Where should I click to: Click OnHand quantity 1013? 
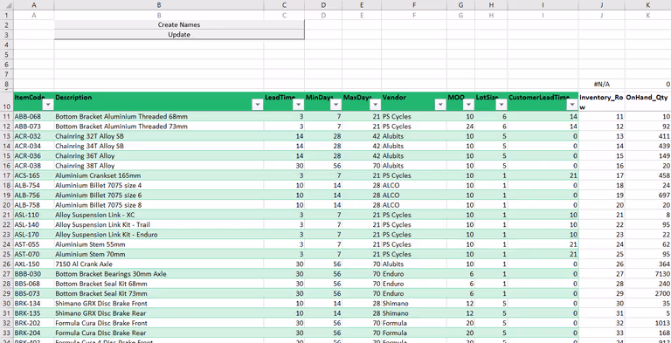point(648,323)
